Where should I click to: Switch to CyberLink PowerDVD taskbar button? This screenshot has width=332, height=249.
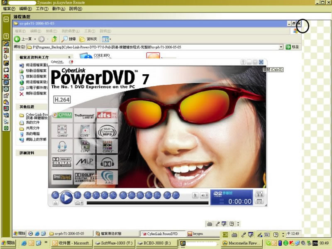coord(163,234)
